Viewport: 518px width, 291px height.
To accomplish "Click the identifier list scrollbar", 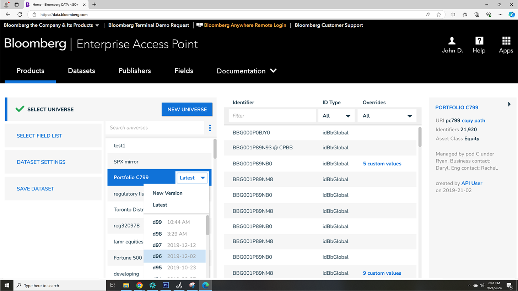I will pos(420,137).
